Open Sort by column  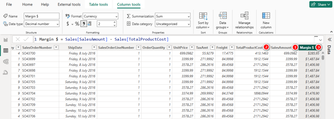pos(203,21)
